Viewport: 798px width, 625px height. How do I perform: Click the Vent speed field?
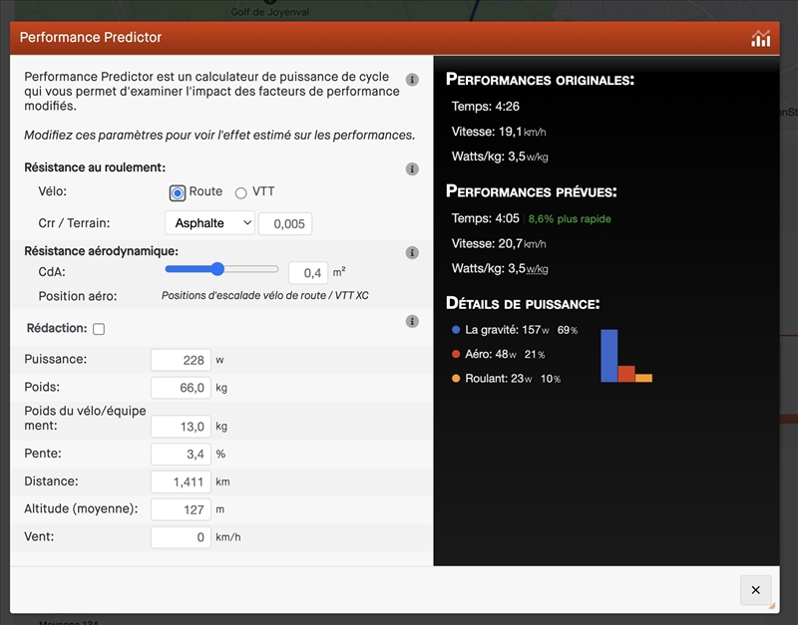point(181,537)
